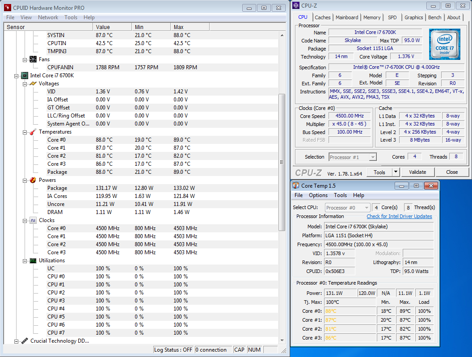Collapse the Intel Core i7 6700K node

pos(17,76)
